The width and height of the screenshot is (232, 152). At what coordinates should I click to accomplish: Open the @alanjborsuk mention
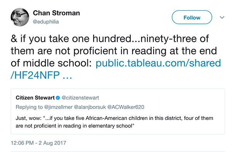pyautogui.click(x=90, y=107)
